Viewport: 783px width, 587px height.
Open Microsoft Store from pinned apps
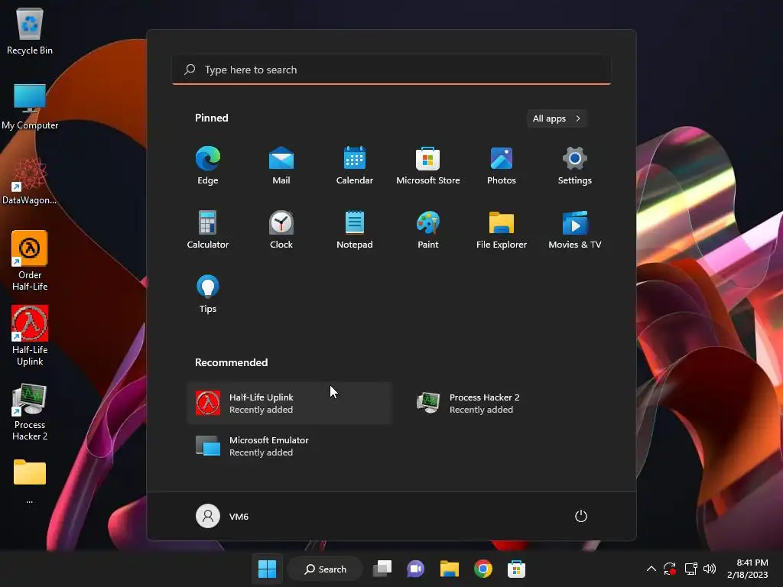pyautogui.click(x=428, y=166)
